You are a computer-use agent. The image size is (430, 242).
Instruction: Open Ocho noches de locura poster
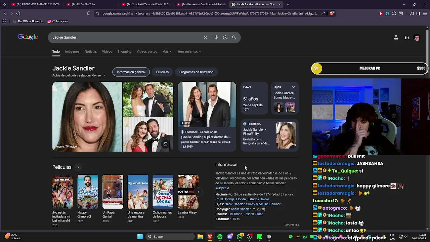coord(163,192)
